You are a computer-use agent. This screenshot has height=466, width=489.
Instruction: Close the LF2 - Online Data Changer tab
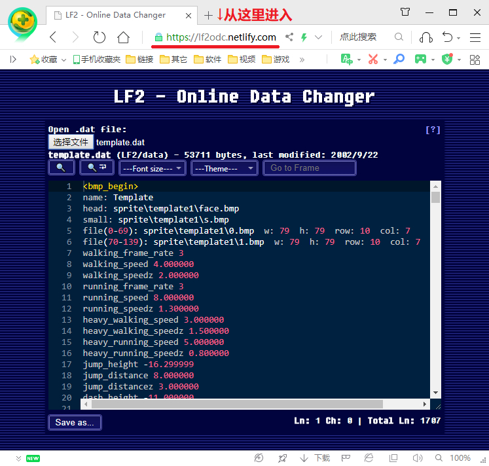click(x=189, y=16)
